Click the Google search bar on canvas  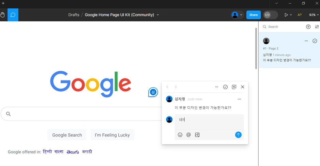click(x=82, y=114)
